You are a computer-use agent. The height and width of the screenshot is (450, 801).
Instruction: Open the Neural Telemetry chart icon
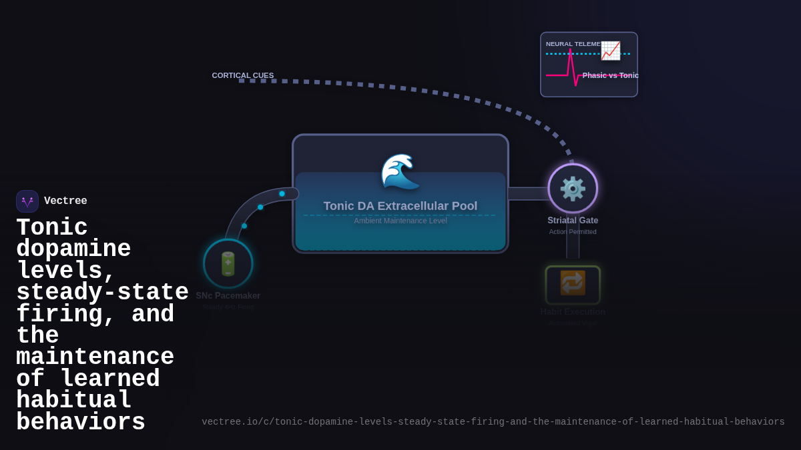point(610,51)
